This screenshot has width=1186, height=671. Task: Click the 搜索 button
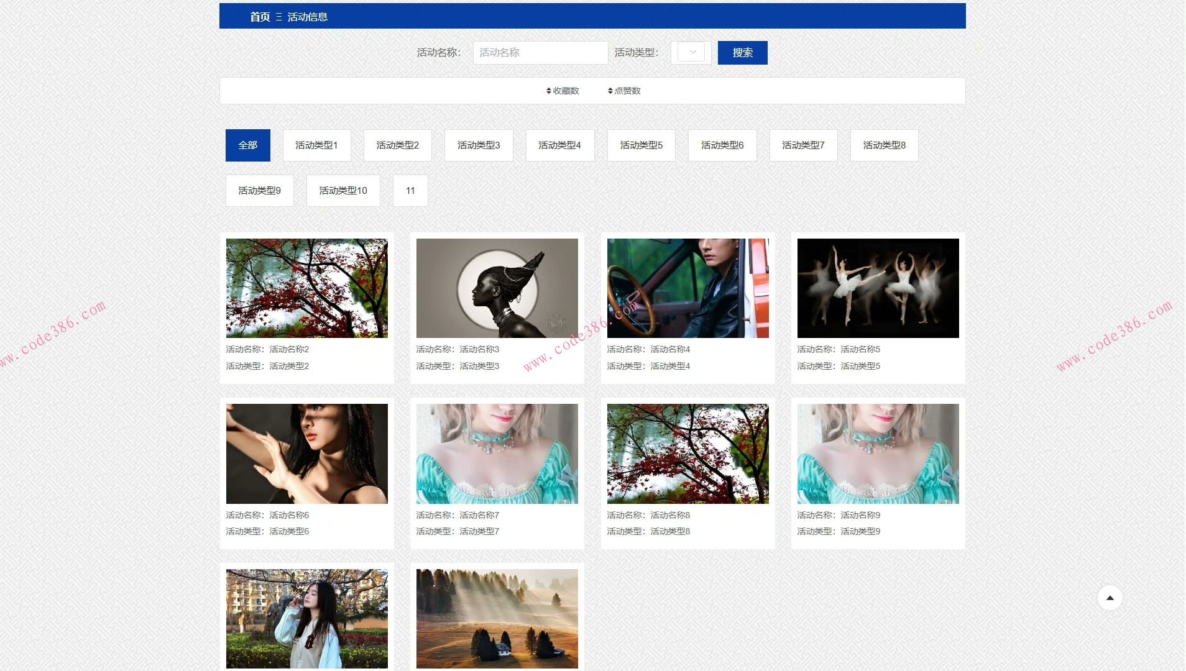tap(742, 53)
